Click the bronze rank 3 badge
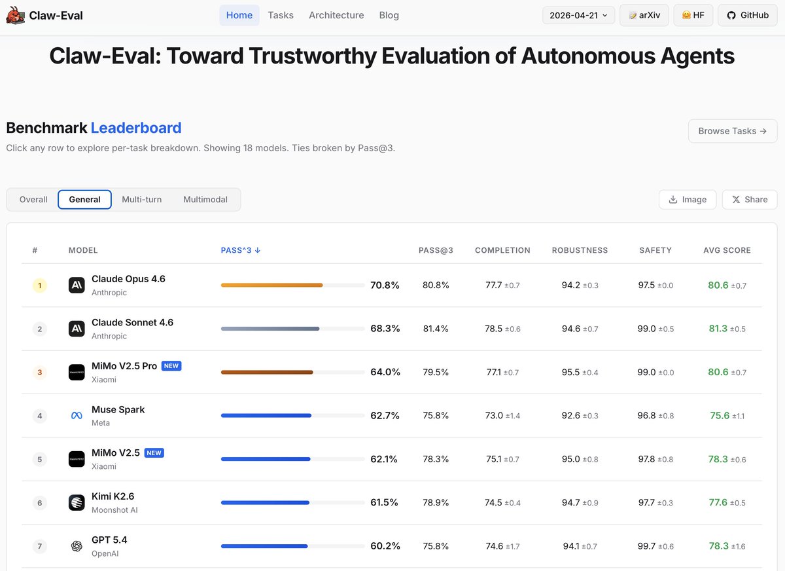Image resolution: width=785 pixels, height=571 pixels. coord(39,373)
